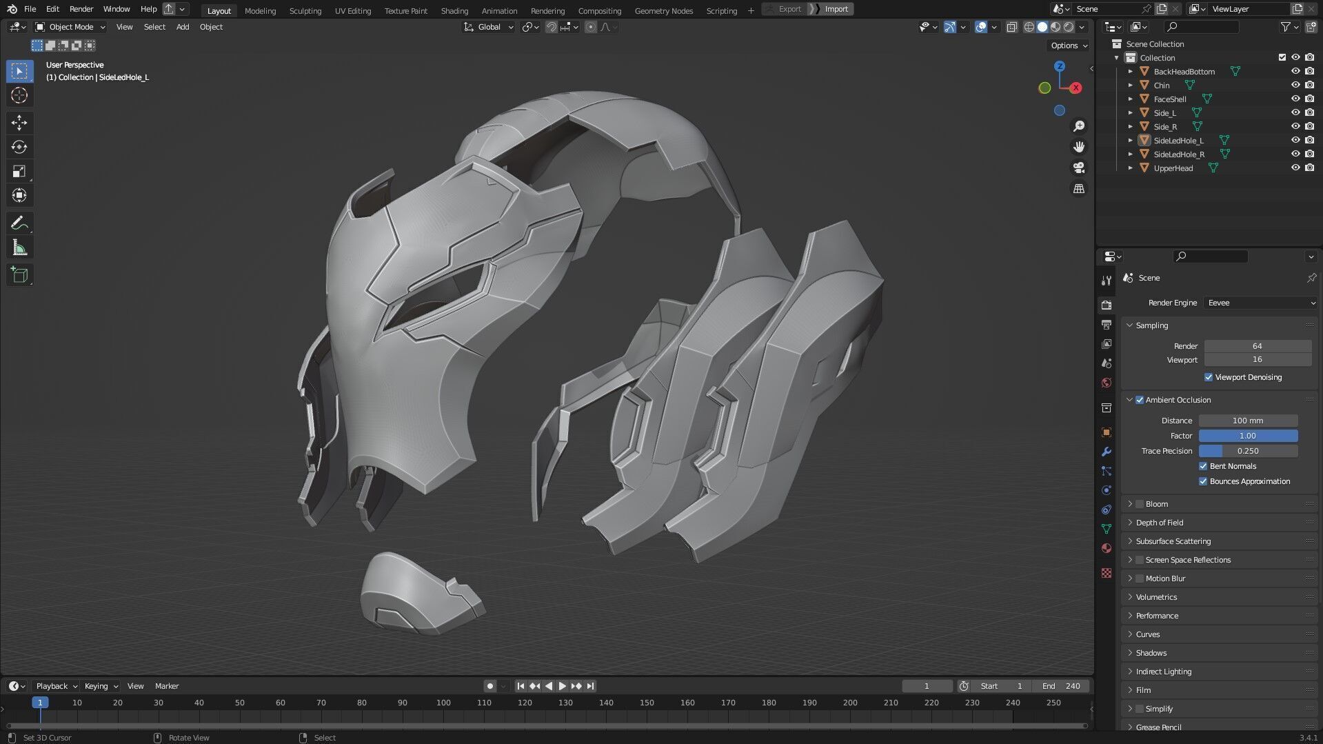Jump to the end frame
The image size is (1323, 744).
tap(590, 686)
